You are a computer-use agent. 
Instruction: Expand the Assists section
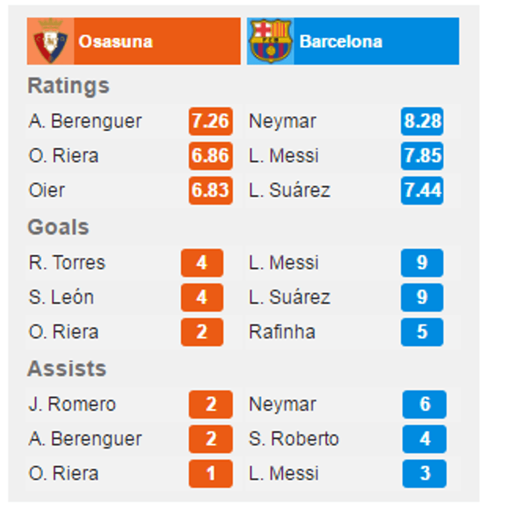click(69, 369)
